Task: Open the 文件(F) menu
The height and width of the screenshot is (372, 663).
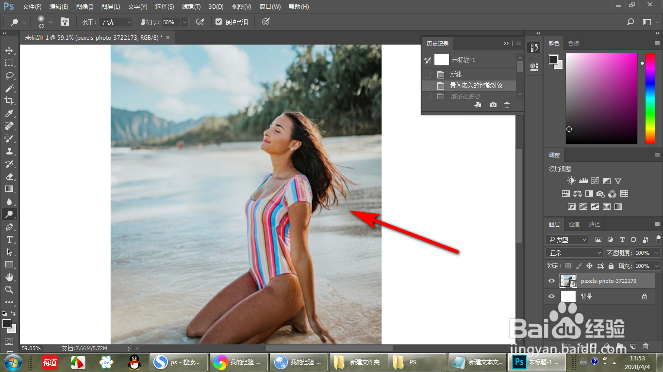Action: (32, 7)
